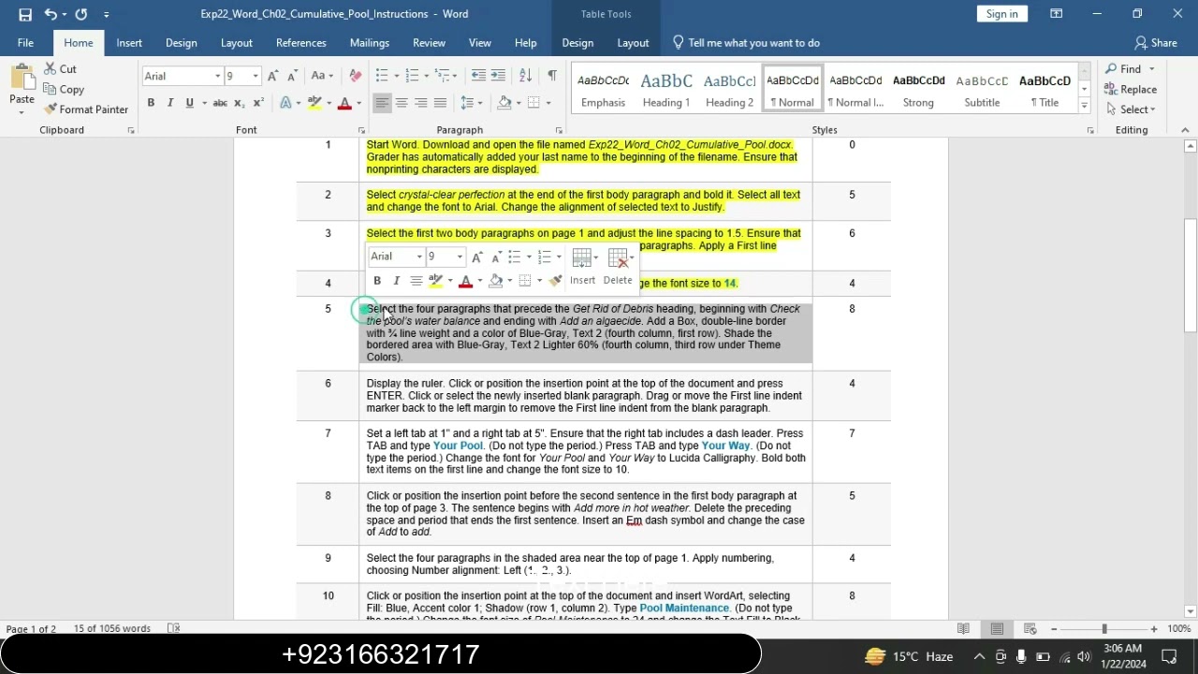Set justify alignment in the ribbon
Image resolution: width=1198 pixels, height=674 pixels.
441,103
